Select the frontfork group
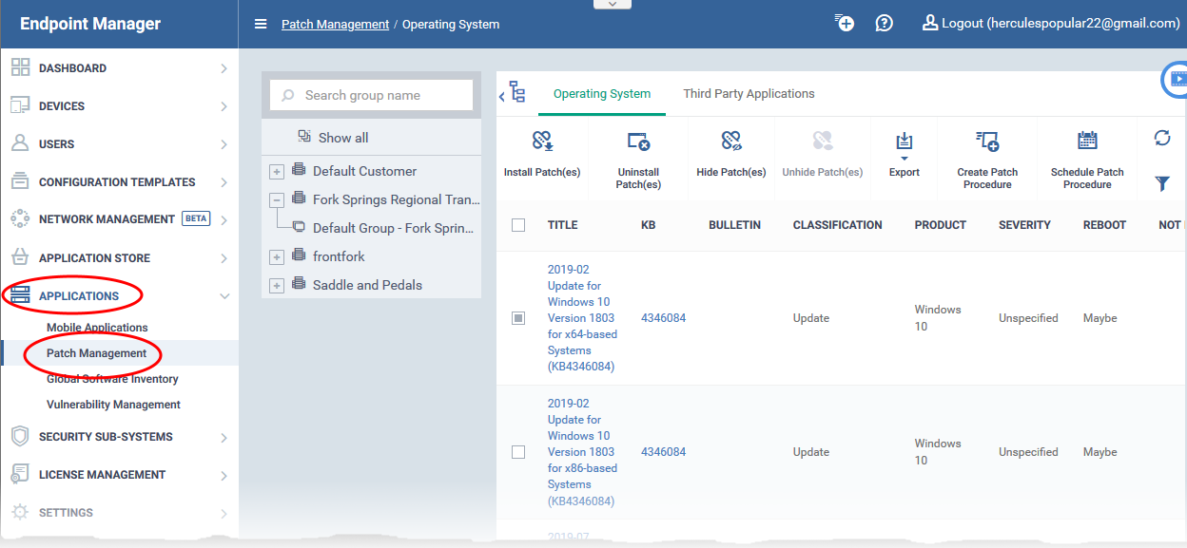This screenshot has width=1187, height=548. pos(339,256)
